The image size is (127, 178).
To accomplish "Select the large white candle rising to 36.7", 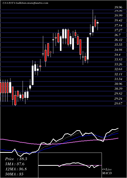I will [x=88, y=48].
